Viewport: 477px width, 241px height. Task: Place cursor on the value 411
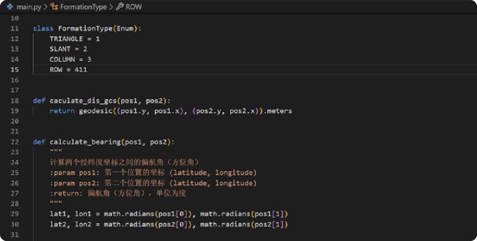click(x=81, y=70)
